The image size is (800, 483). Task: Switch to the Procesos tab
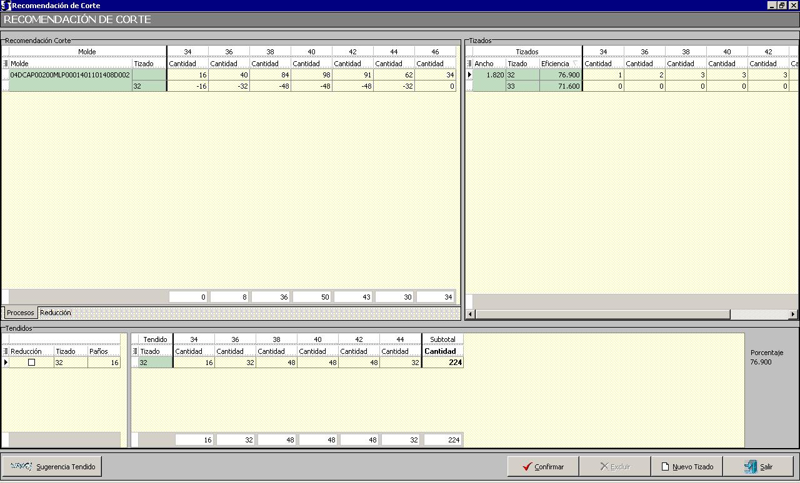[20, 313]
